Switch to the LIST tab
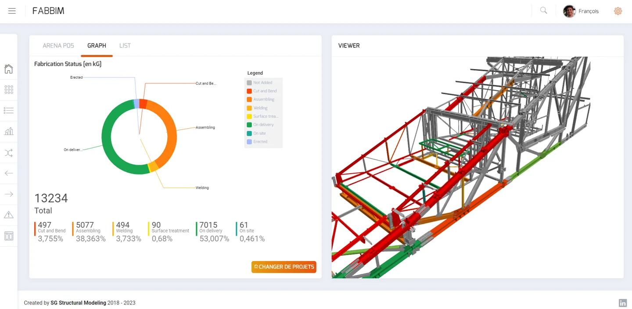The height and width of the screenshot is (309, 632). [125, 46]
